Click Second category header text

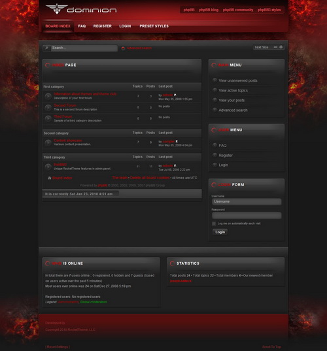(56, 133)
